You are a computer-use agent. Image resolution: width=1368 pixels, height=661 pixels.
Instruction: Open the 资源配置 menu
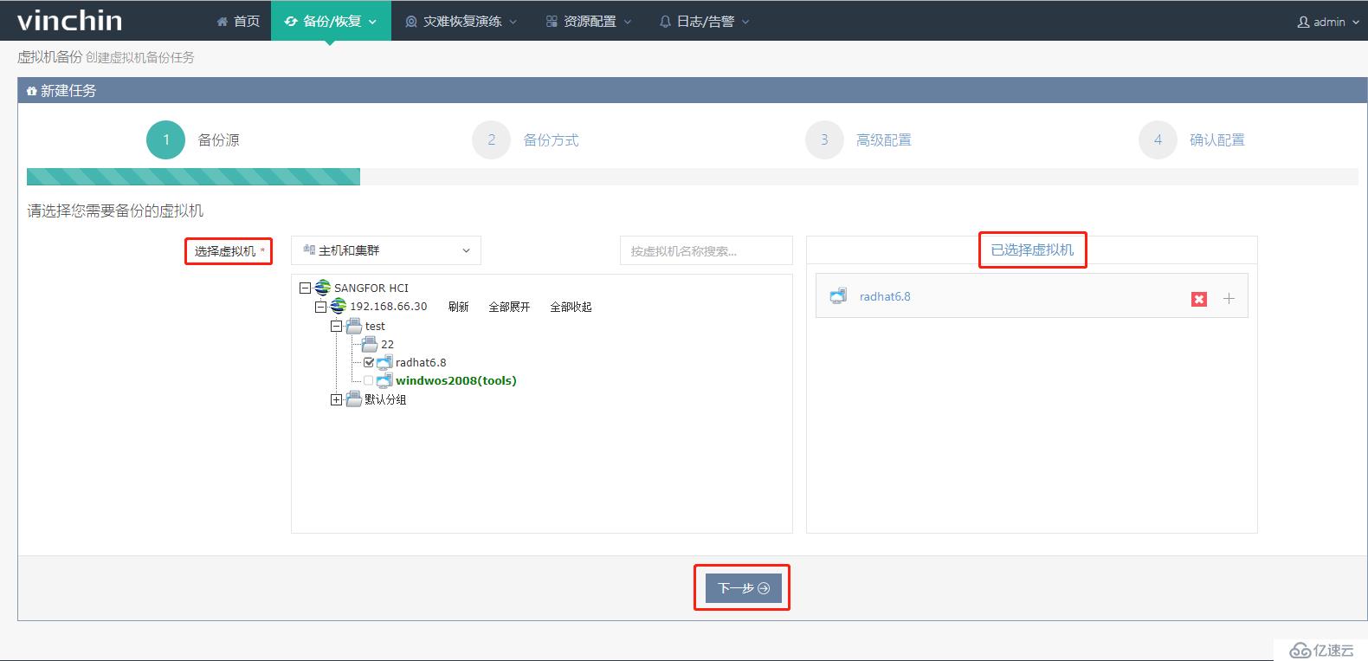click(589, 21)
